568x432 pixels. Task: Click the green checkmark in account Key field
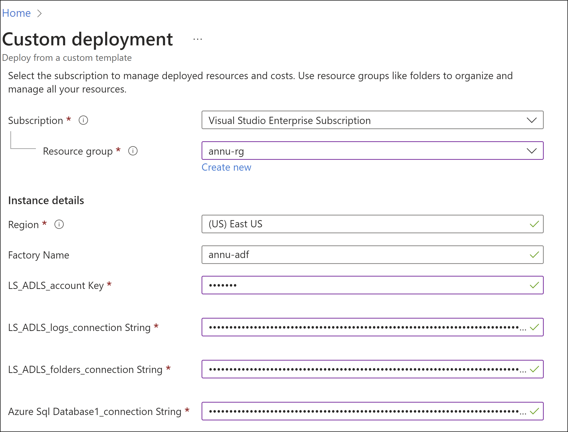pyautogui.click(x=534, y=285)
